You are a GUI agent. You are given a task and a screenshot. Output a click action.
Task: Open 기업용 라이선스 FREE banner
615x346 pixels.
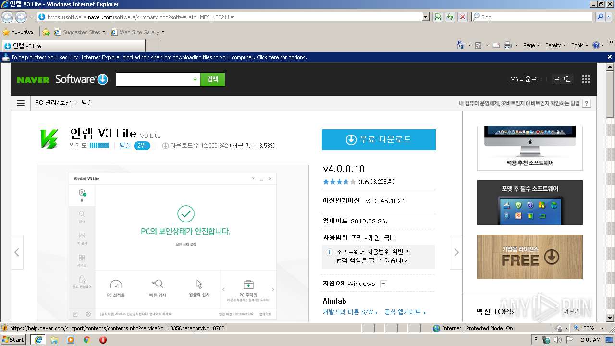[530, 257]
